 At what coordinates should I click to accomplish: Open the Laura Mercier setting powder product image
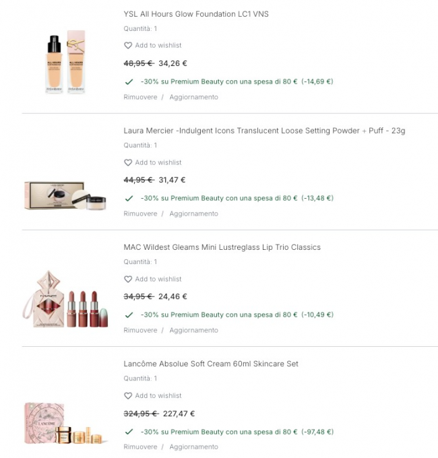(x=65, y=195)
